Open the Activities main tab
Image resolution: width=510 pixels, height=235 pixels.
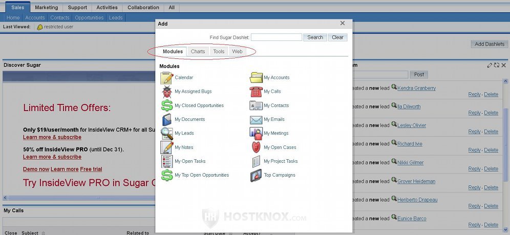(107, 8)
